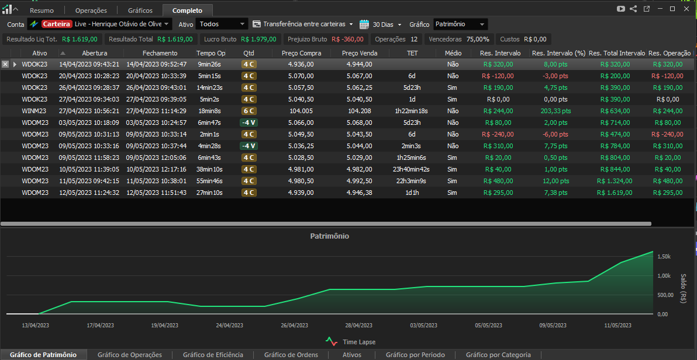Screen dimensions: 697x360
Task: Click the Patrimônio chart title
Action: (x=329, y=236)
